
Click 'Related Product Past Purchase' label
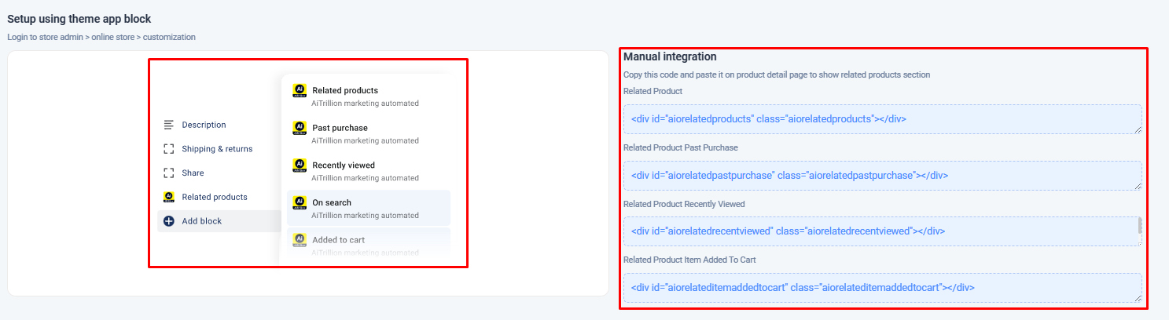click(x=681, y=147)
